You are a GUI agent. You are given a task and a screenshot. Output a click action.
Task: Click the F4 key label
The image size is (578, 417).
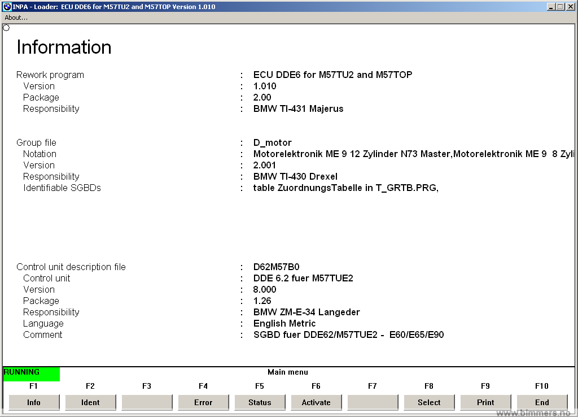[203, 386]
